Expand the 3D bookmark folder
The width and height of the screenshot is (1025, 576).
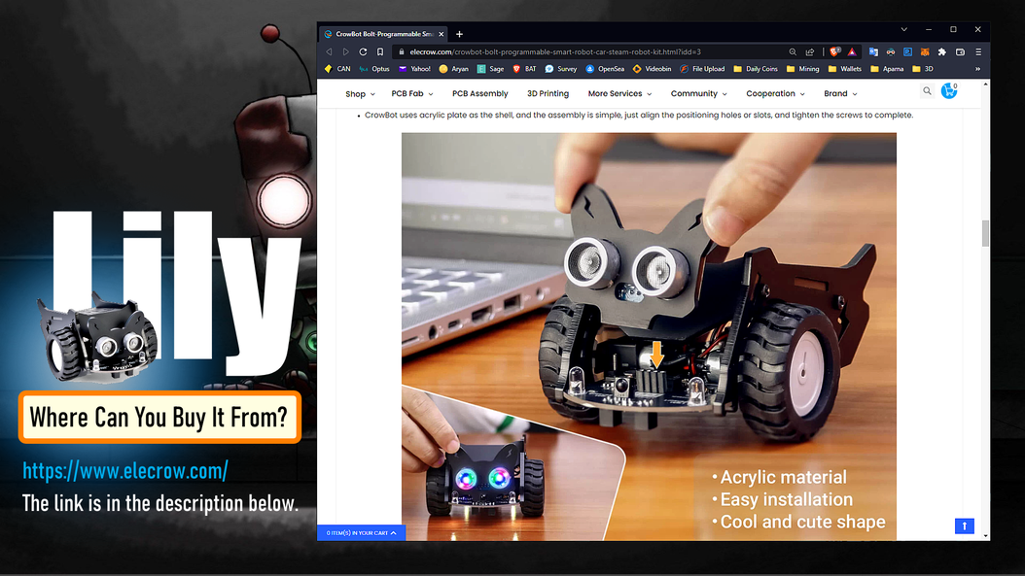[x=923, y=69]
